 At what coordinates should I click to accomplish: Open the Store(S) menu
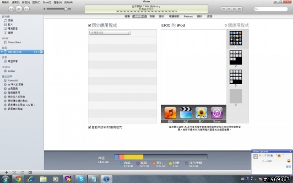pyautogui.click(x=47, y=2)
